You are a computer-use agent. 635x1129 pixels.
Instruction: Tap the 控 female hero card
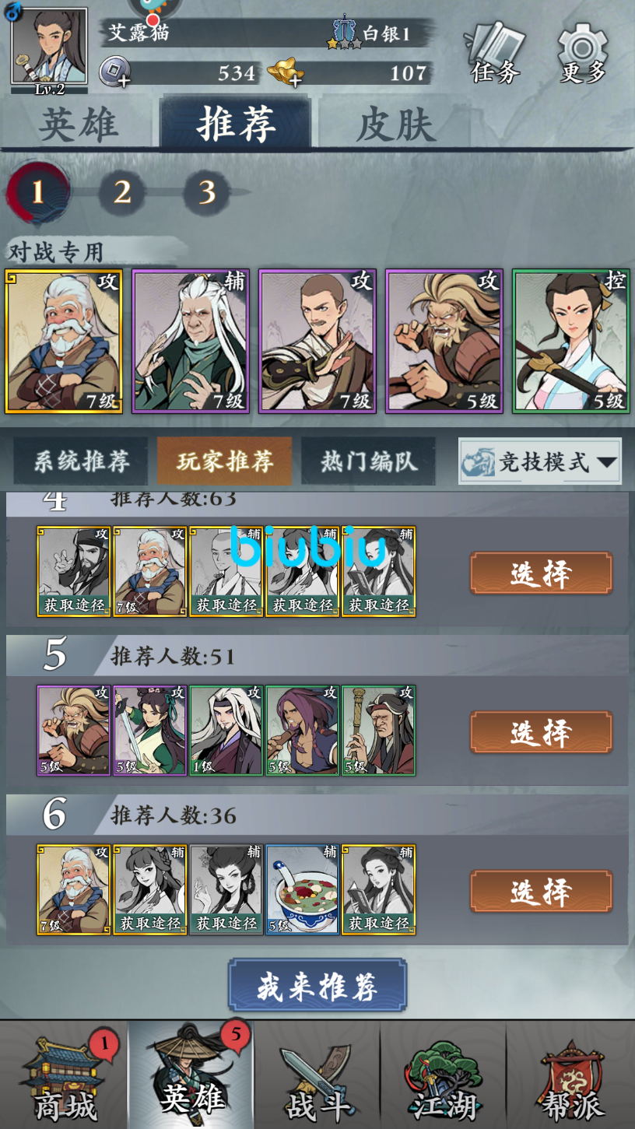click(571, 341)
